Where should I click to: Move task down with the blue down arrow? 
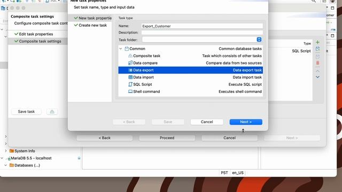(x=317, y=77)
